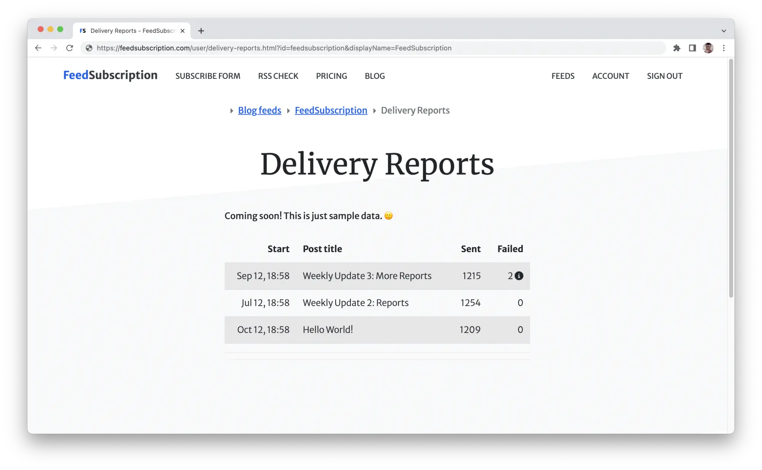Open Chrome's three-dot menu
The height and width of the screenshot is (470, 762).
tap(724, 48)
